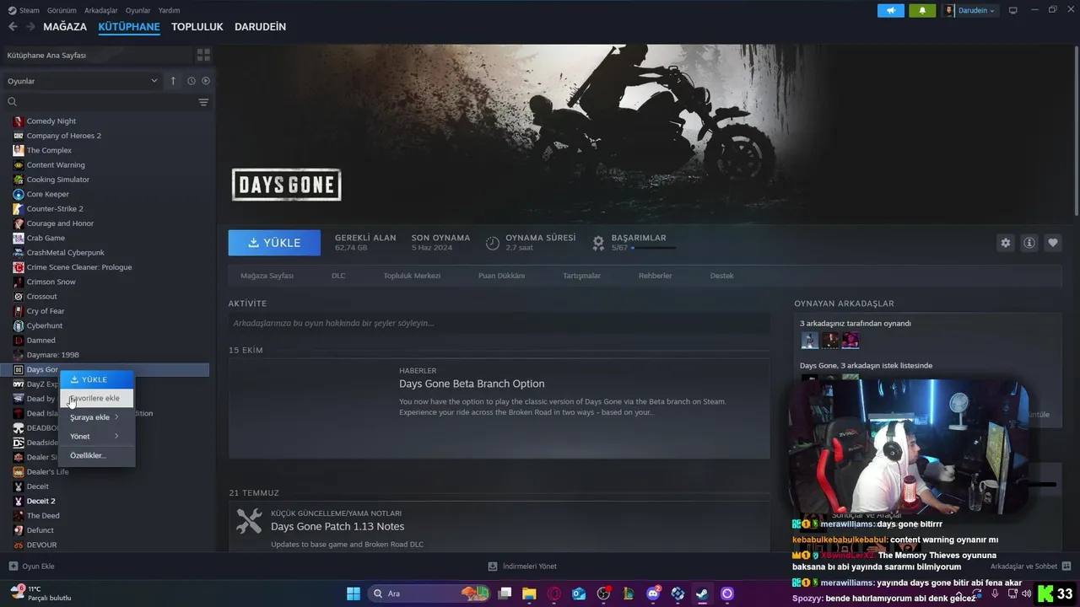The height and width of the screenshot is (607, 1080).
Task: Open İndirmeleri Yönet downloads manager
Action: tap(522, 567)
